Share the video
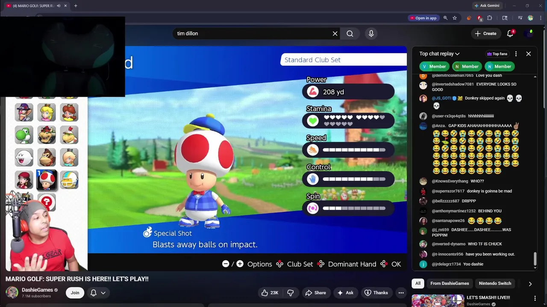Image resolution: width=547 pixels, height=307 pixels. click(x=315, y=293)
